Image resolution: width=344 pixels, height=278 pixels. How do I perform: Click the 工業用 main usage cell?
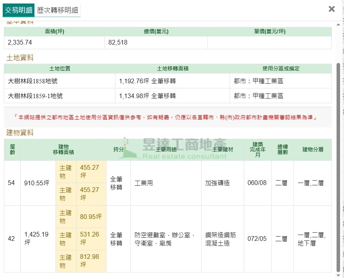pos(144,183)
